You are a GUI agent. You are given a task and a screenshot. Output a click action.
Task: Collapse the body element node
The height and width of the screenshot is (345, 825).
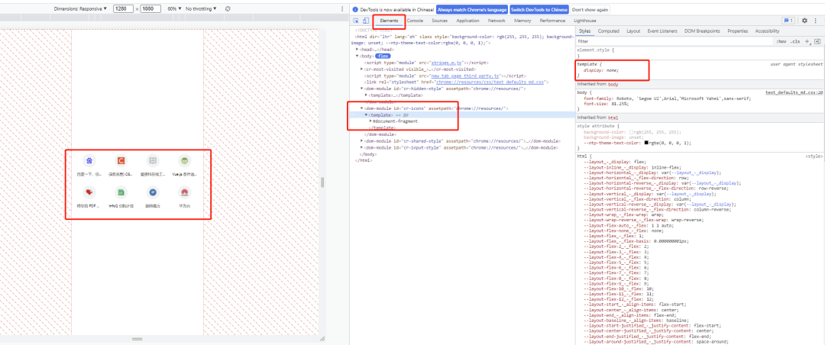[x=357, y=56]
